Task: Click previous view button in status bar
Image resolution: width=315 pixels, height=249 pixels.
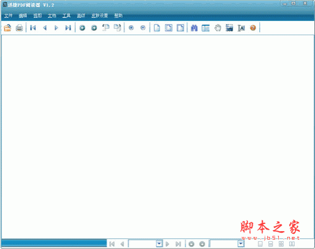Action: click(x=191, y=244)
